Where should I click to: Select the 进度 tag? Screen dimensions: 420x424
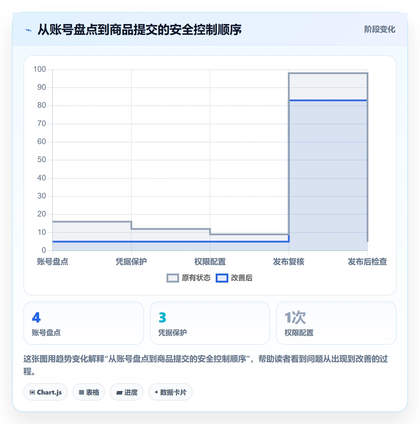127,392
